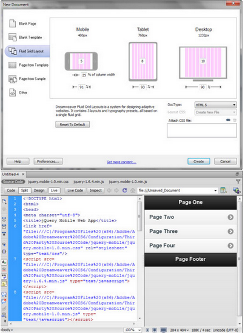Viewport: 245px width, 333px height.
Task: Open jquery.mobile-1.0.min.css related file
Action: pyautogui.click(x=48, y=181)
